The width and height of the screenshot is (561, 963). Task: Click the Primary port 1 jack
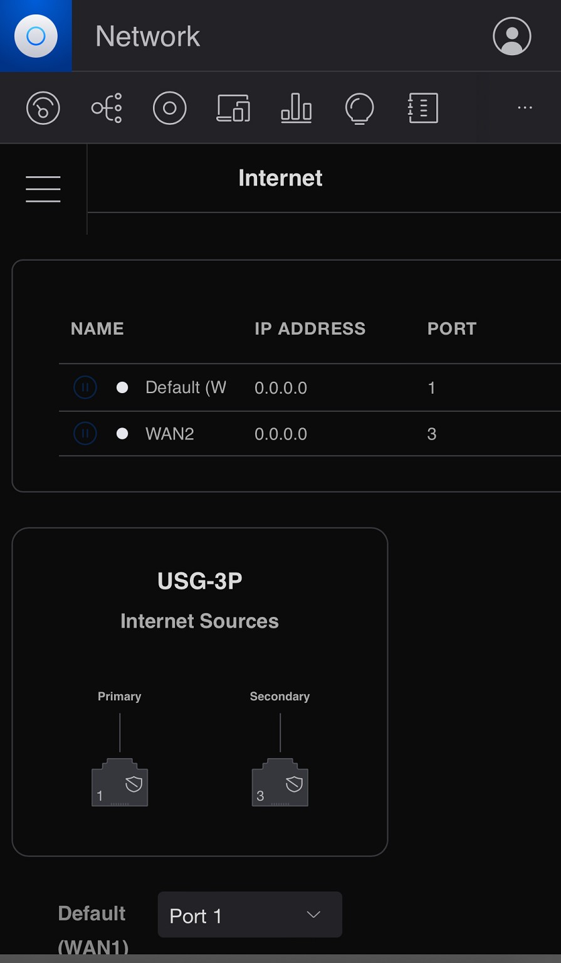click(x=120, y=783)
